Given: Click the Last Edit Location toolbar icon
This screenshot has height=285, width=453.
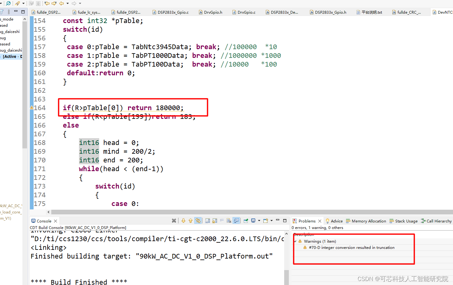Looking at the screenshot, I should (47, 3).
